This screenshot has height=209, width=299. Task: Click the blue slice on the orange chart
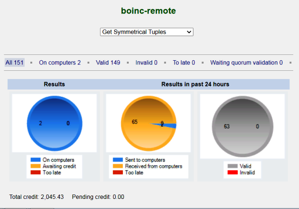170,126
